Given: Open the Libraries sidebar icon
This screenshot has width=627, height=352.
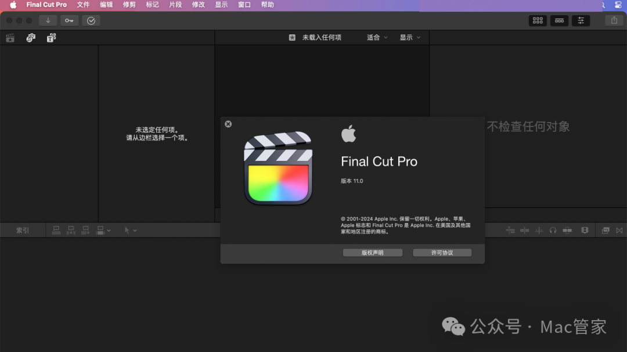Looking at the screenshot, I should (10, 37).
